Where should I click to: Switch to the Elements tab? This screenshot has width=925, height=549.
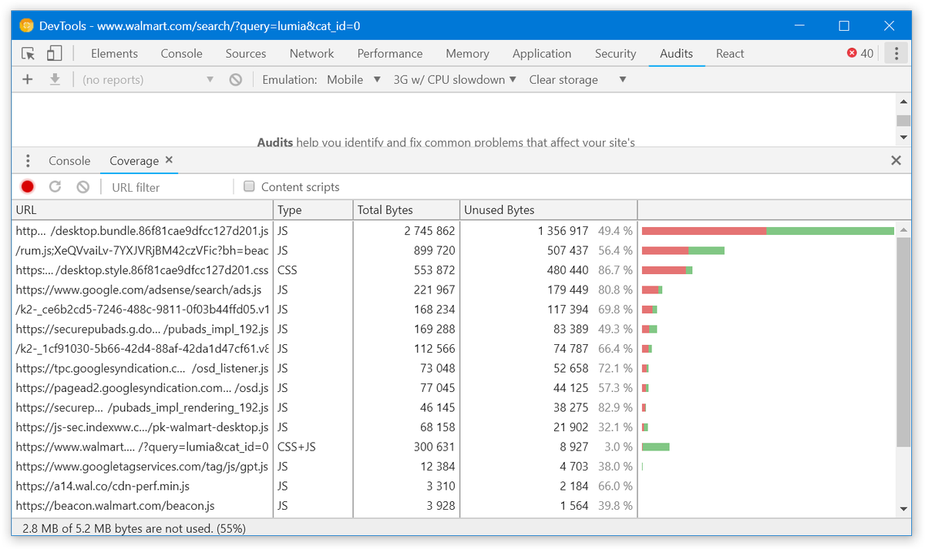pyautogui.click(x=114, y=53)
